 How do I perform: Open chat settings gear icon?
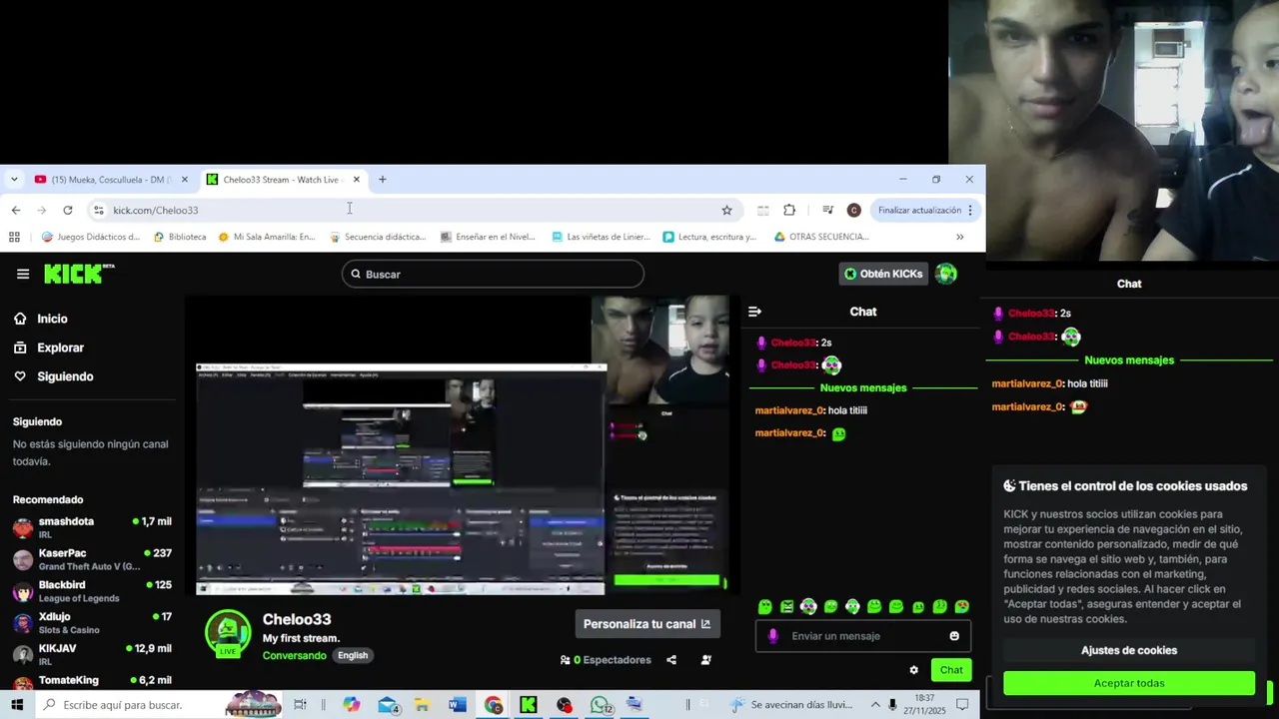[x=913, y=670]
